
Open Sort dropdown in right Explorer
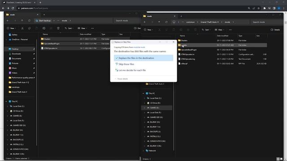(206, 30)
